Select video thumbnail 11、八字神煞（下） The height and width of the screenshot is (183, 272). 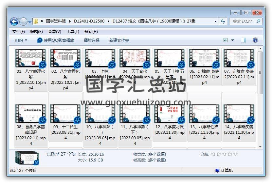click(135, 114)
